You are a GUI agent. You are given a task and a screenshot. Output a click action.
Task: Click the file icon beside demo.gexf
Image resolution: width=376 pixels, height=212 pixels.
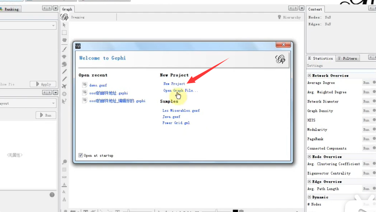coord(85,85)
